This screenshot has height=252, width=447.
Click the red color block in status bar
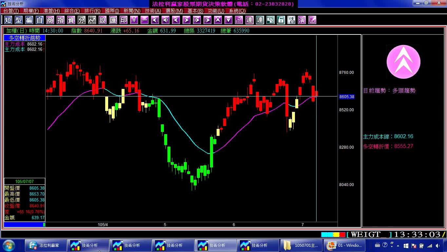click(x=342, y=235)
